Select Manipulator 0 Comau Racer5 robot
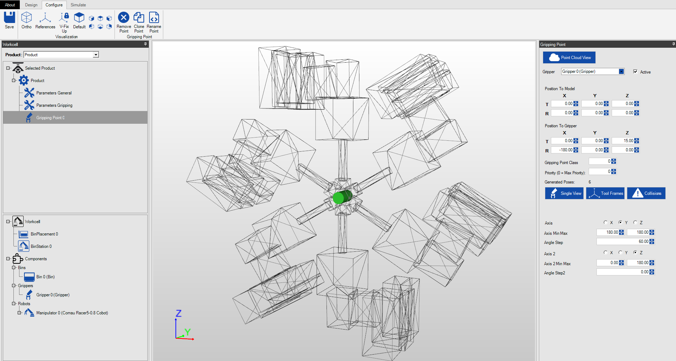 pos(72,313)
